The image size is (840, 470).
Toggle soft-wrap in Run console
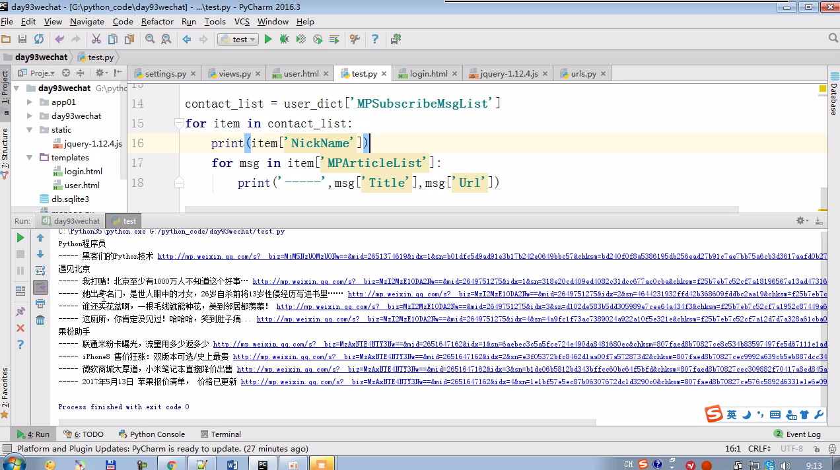point(40,271)
